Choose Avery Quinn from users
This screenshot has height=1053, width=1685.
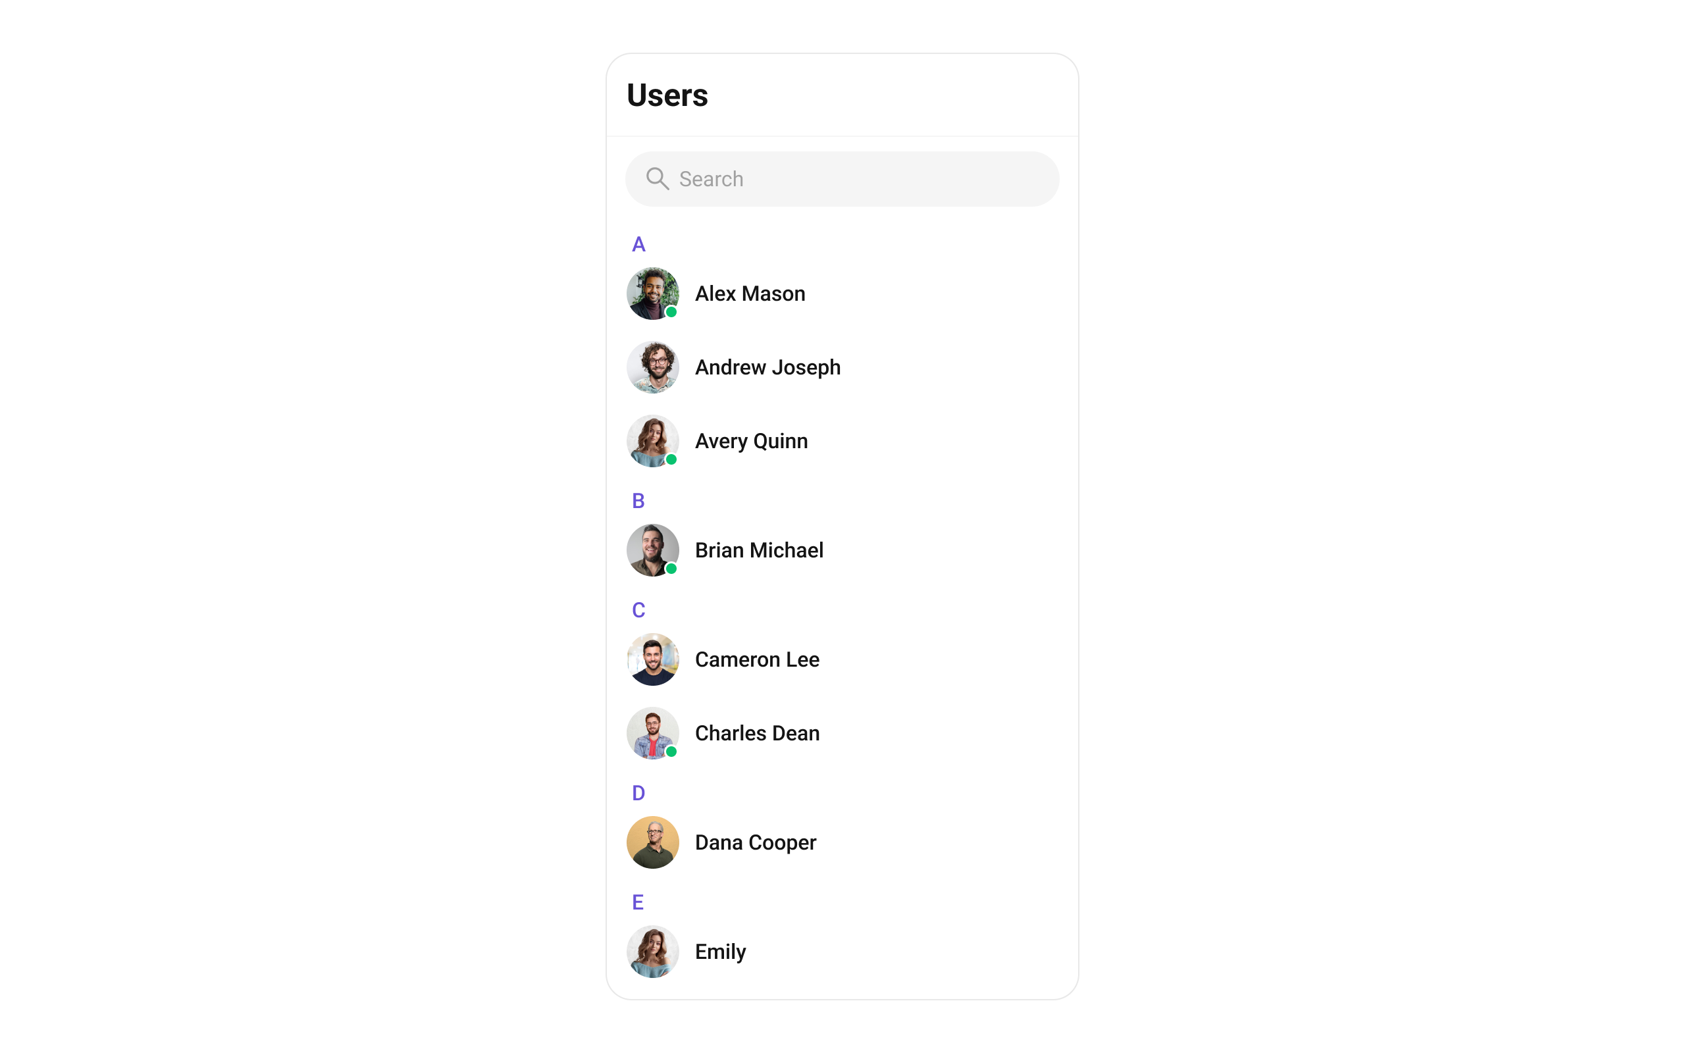pos(842,441)
